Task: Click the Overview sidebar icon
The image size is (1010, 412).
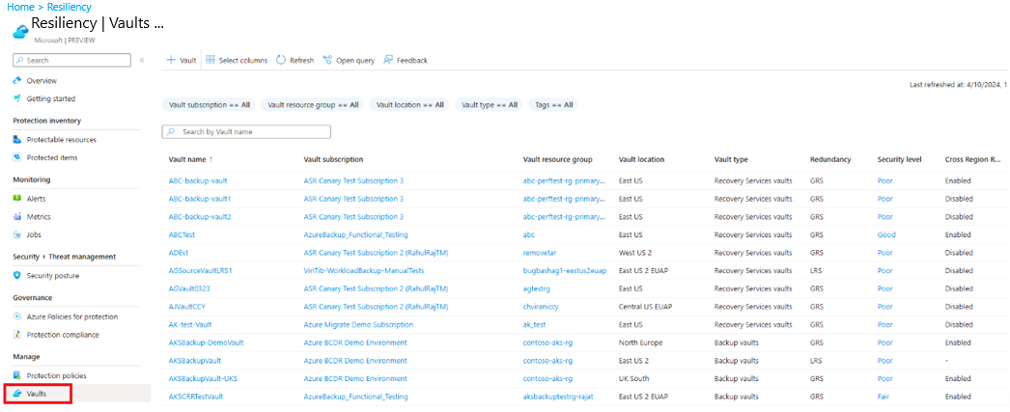Action: pos(17,80)
